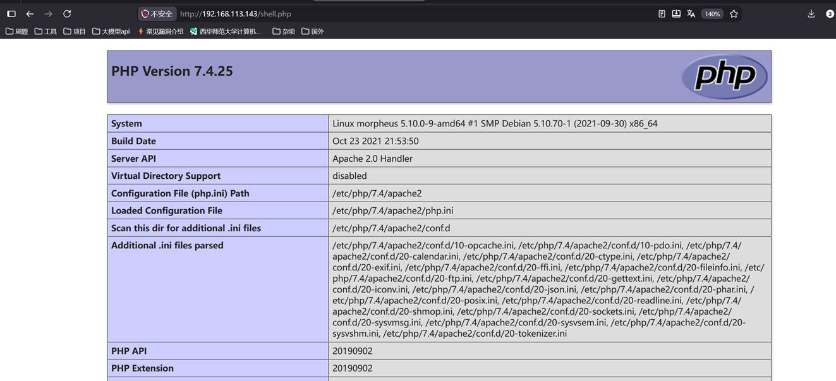Screen dimensions: 836x381
Task: Select Additional .ini files parsed label
Action: [x=167, y=245]
